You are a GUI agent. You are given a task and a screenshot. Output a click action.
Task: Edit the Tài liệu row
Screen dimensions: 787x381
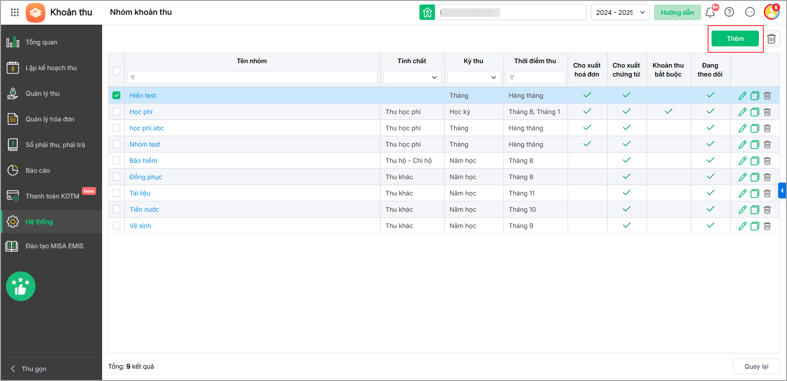(742, 193)
